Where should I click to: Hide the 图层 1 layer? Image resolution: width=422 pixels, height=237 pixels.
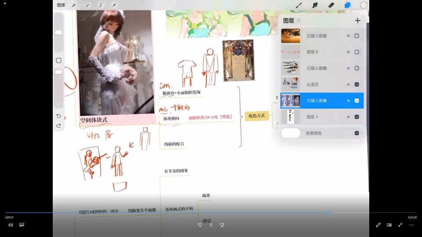(x=356, y=117)
